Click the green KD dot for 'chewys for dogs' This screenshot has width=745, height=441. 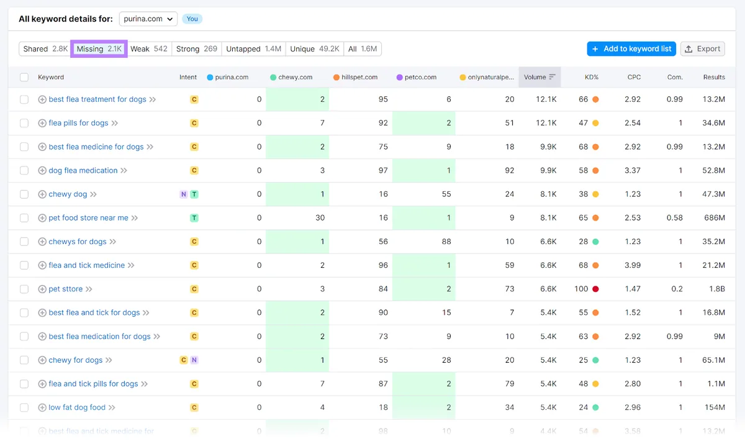click(x=595, y=242)
